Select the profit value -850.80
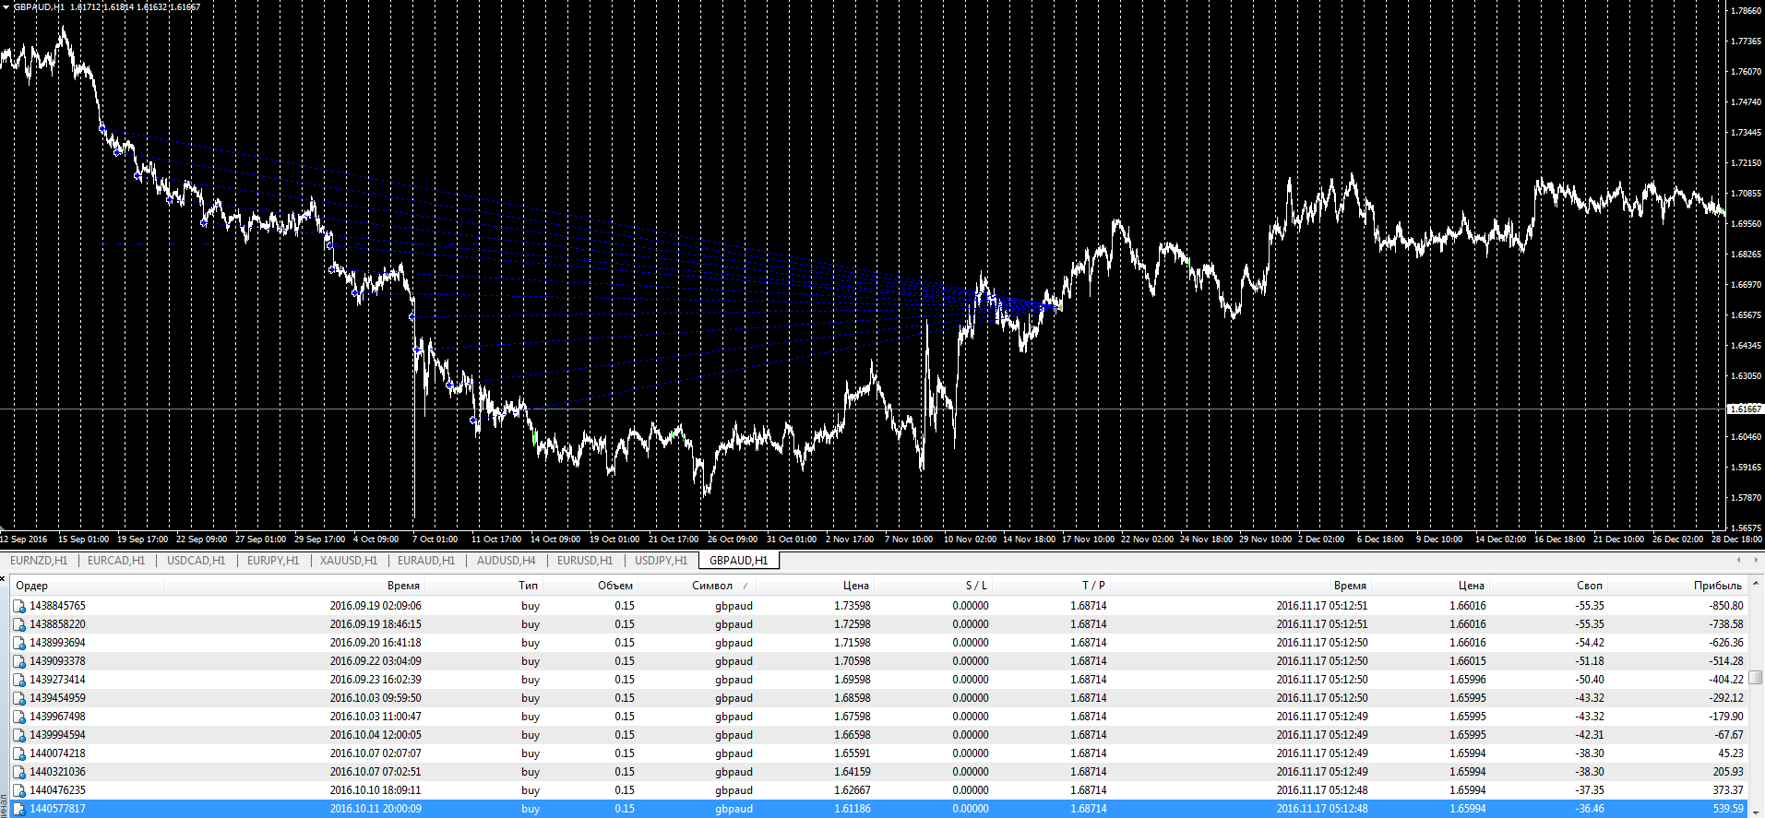Image resolution: width=1765 pixels, height=818 pixels. [1726, 606]
